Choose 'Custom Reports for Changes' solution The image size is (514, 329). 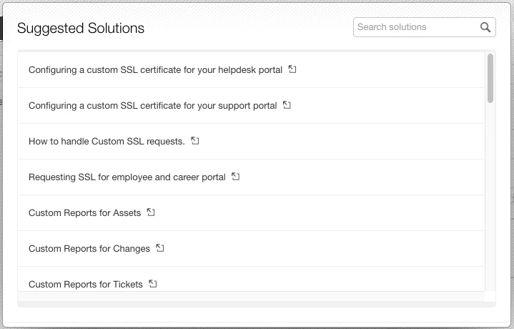click(89, 249)
